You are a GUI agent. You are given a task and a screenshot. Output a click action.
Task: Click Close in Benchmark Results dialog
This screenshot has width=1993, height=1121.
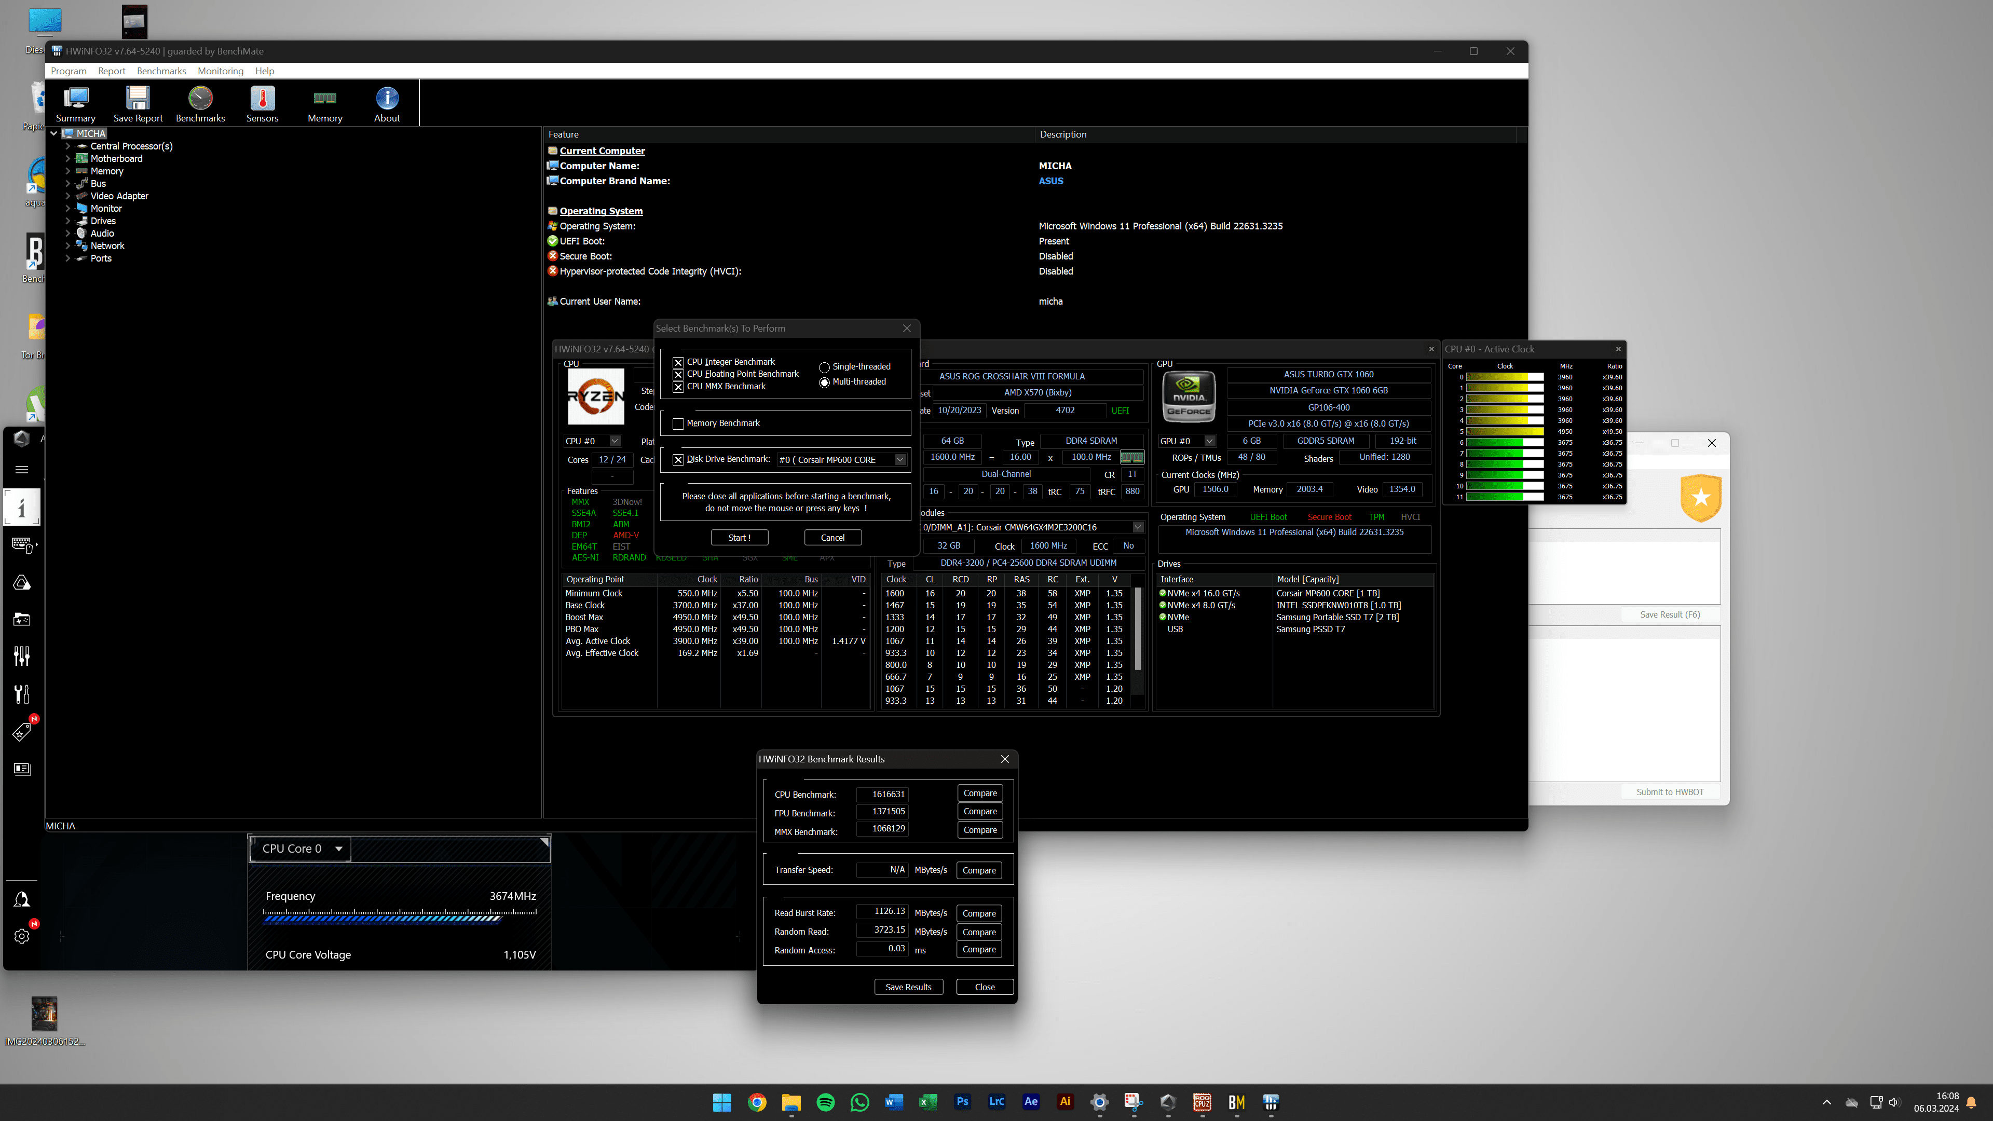(x=985, y=987)
